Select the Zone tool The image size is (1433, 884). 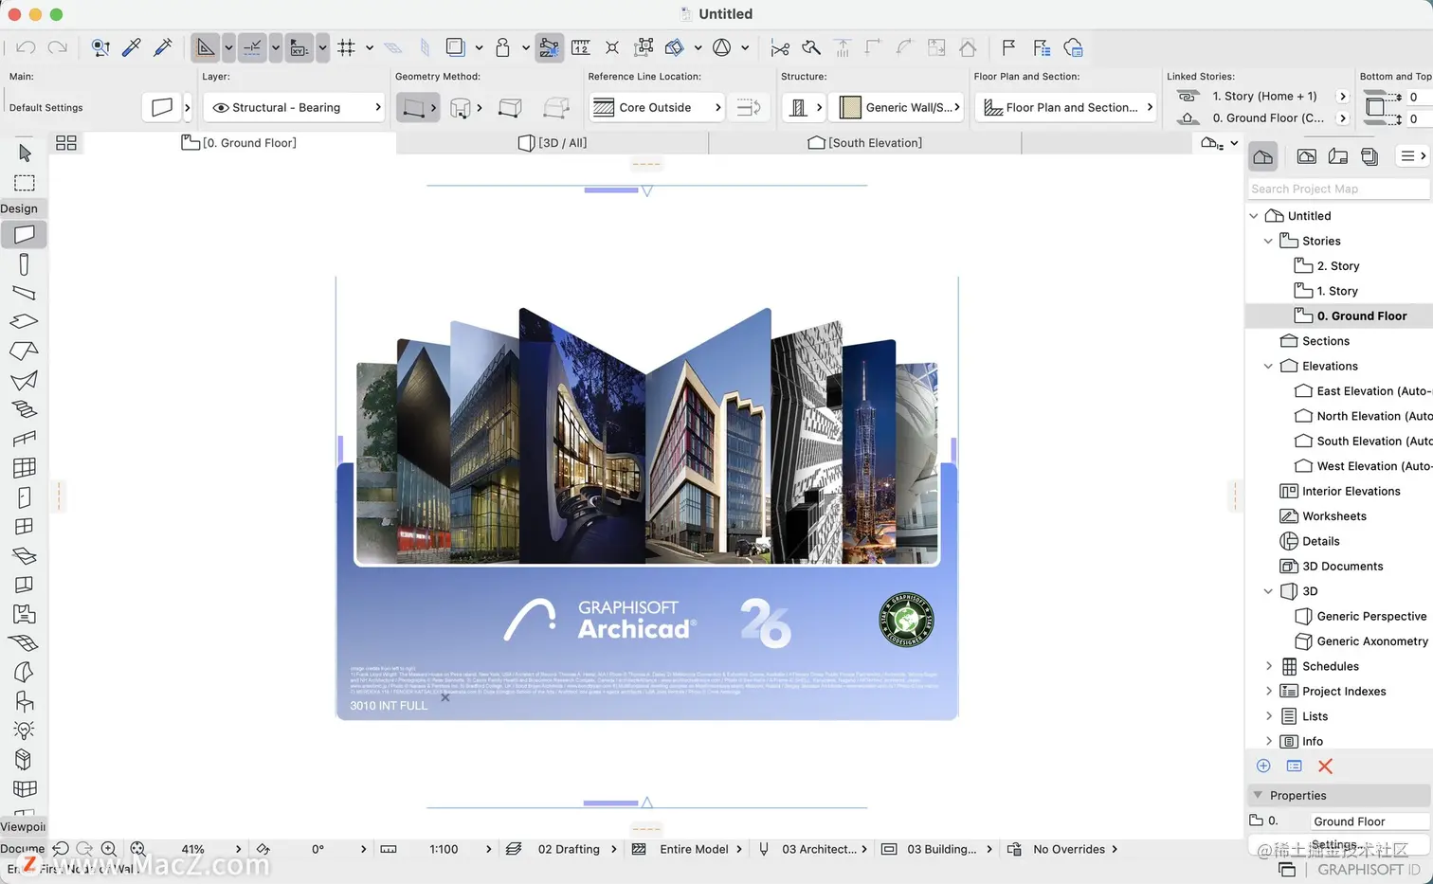click(25, 614)
